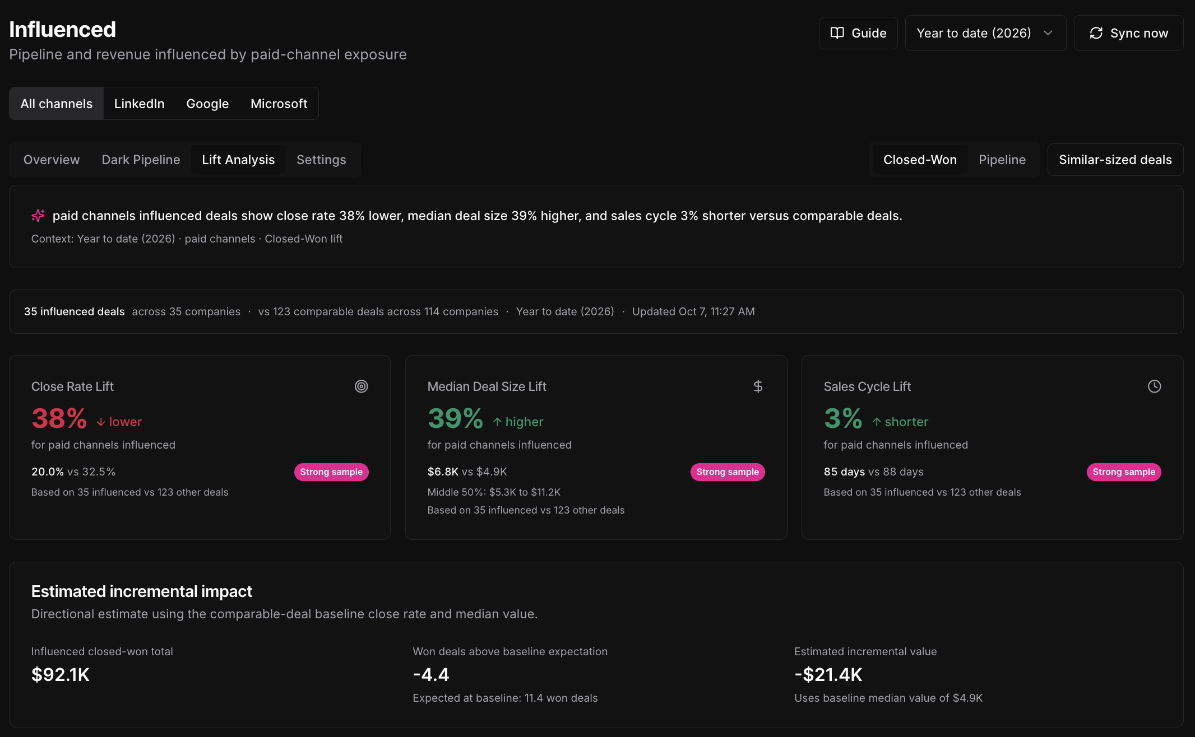The image size is (1195, 737).
Task: Click the Estimated incremental impact heading
Action: (x=142, y=591)
